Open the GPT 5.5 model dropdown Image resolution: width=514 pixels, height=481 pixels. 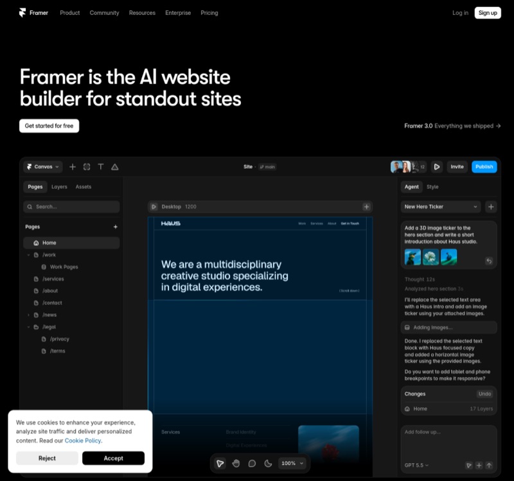coord(416,466)
